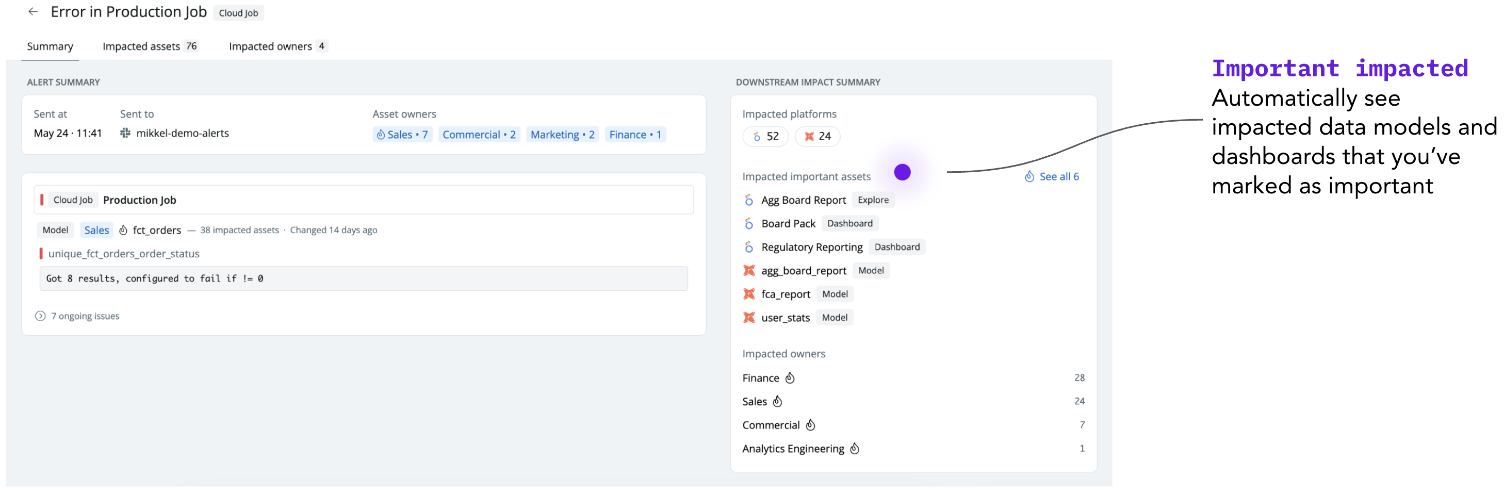Open agg_board_report model
Screen dimensions: 1504x494
(804, 270)
